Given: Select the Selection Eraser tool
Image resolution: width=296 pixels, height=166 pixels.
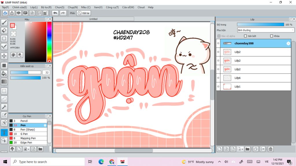Looking at the screenshot, I should [x=4, y=123].
